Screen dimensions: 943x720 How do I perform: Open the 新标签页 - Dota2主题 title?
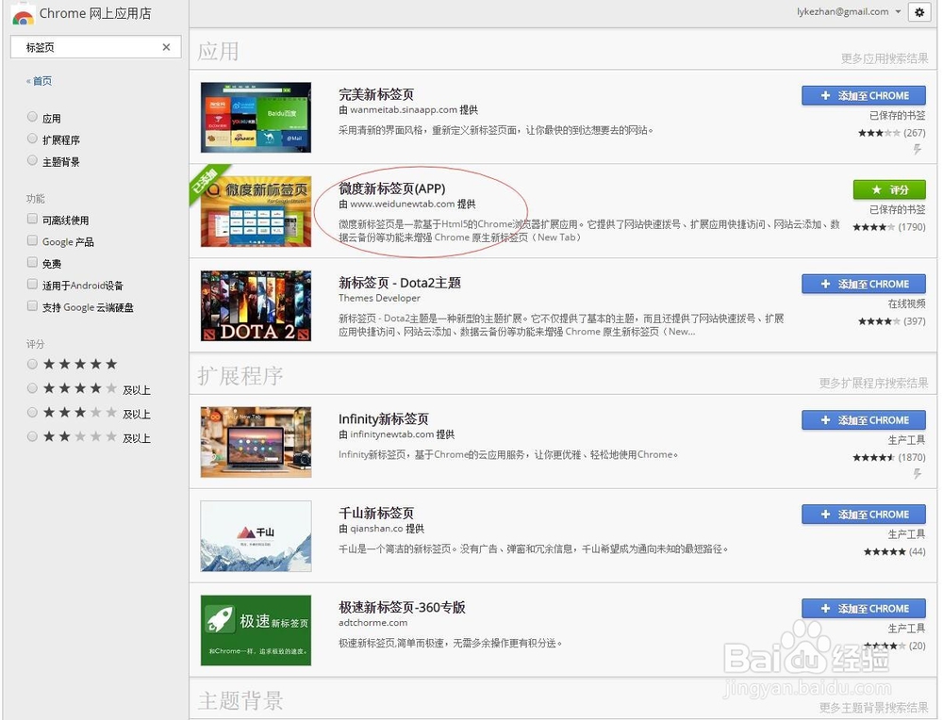coord(399,283)
